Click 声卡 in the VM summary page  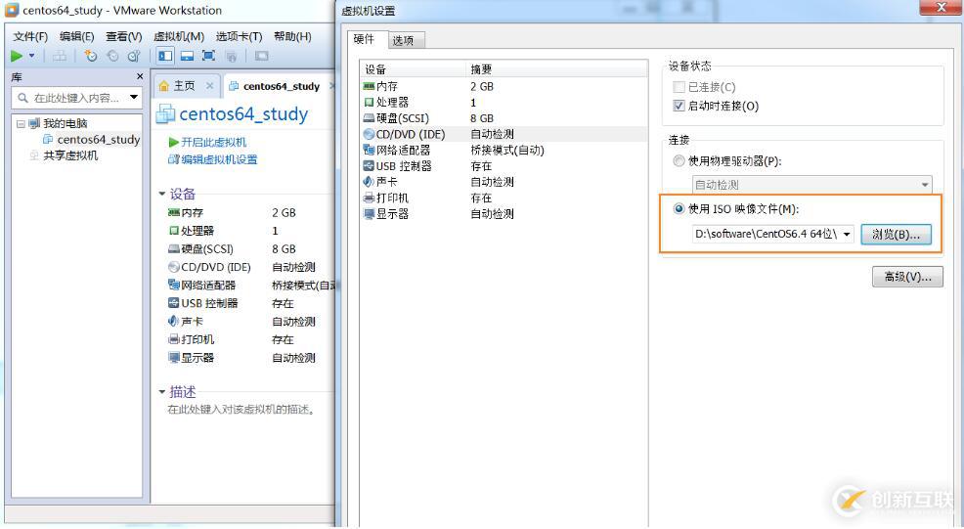point(192,322)
